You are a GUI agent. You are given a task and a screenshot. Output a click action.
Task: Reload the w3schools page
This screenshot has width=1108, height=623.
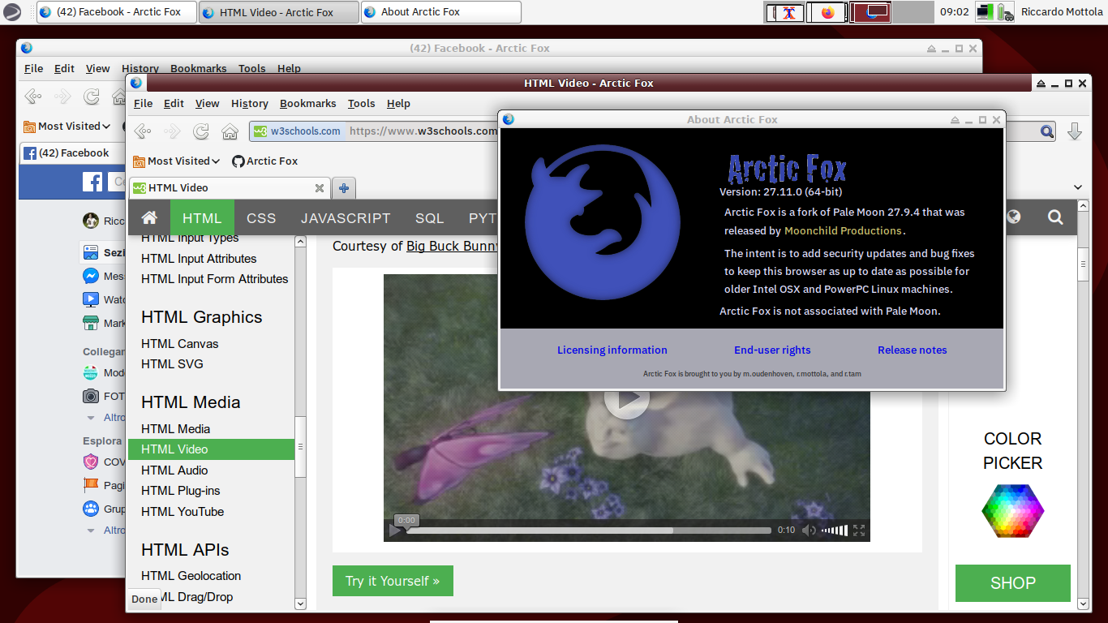(200, 131)
